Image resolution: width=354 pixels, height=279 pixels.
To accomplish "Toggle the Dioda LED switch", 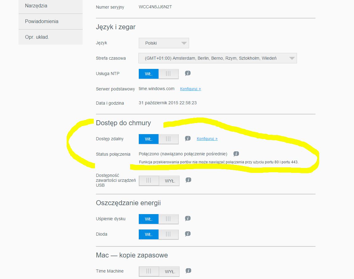I will pos(158,234).
